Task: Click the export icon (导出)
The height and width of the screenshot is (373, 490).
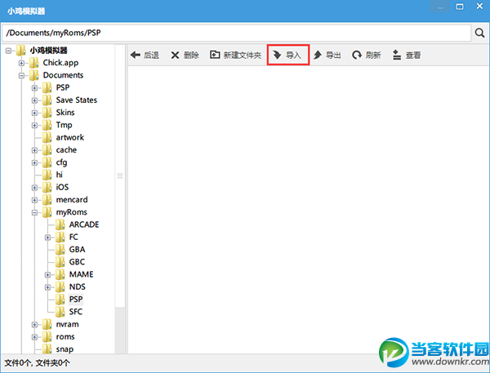Action: pyautogui.click(x=318, y=55)
